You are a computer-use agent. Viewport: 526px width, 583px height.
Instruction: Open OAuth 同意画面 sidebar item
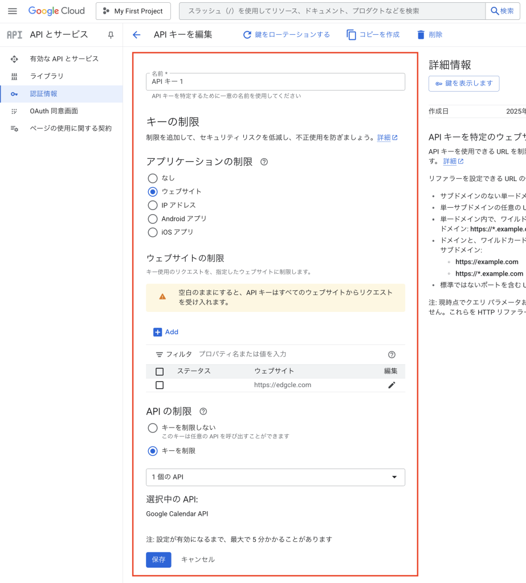(62, 111)
